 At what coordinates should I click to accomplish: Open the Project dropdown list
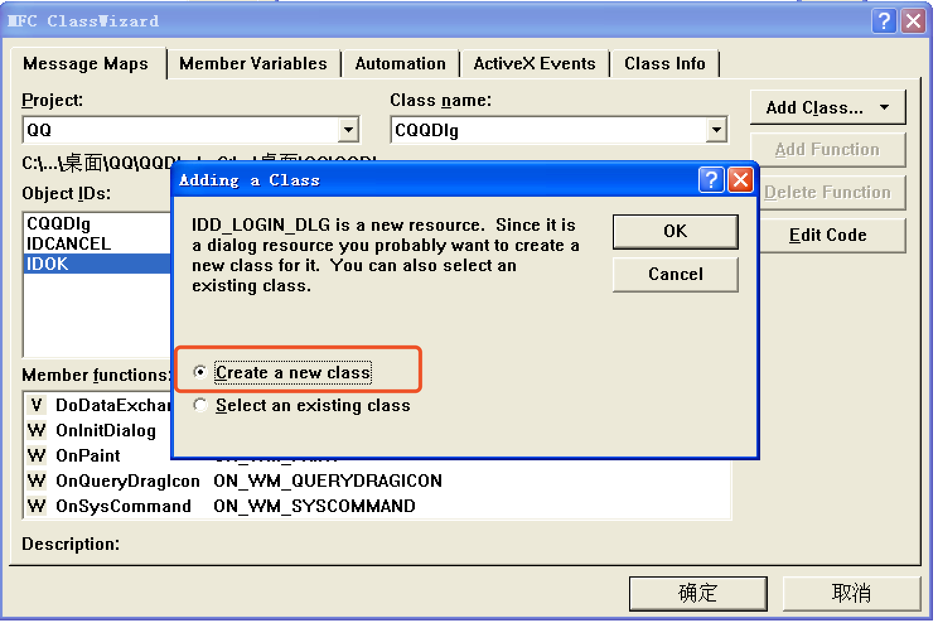click(348, 130)
